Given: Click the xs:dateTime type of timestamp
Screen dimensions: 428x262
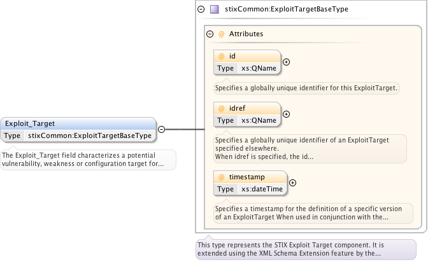Looking at the screenshot, I should [x=262, y=189].
